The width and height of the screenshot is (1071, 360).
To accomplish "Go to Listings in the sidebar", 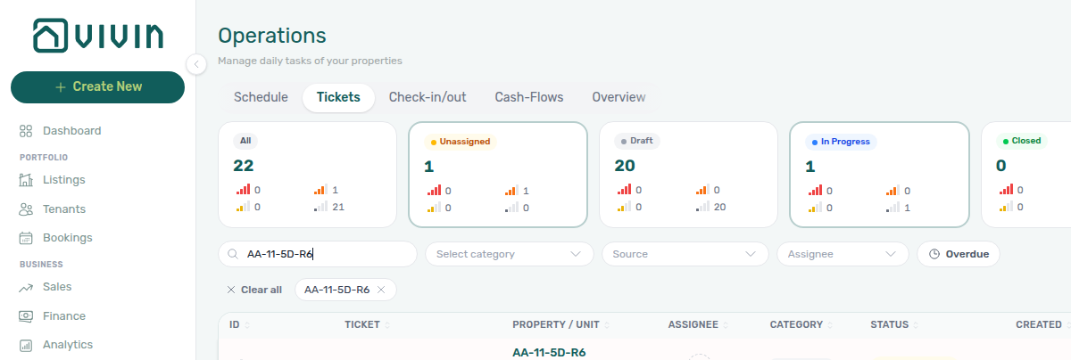I will [63, 179].
